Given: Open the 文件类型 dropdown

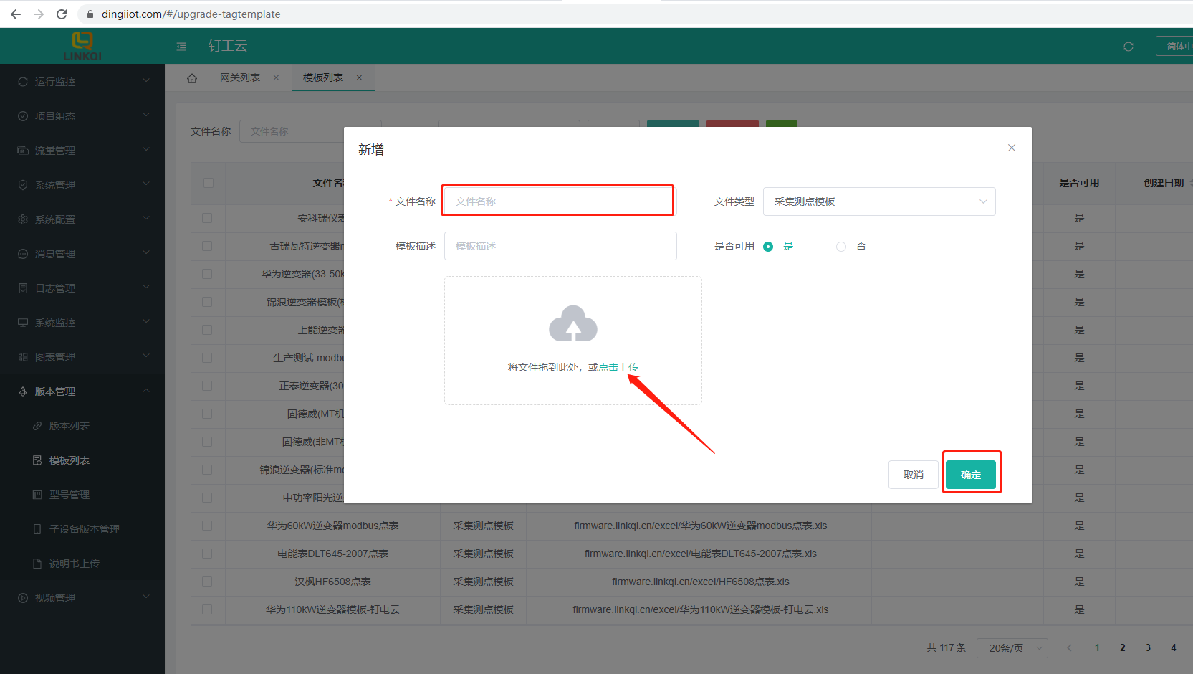Looking at the screenshot, I should click(878, 201).
